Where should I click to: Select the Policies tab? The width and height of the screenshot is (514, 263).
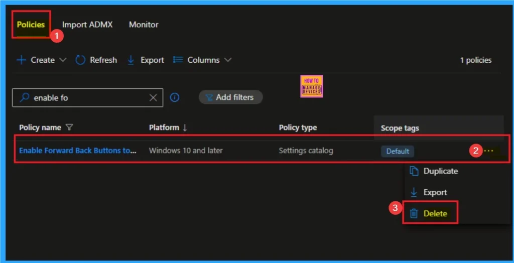click(31, 25)
